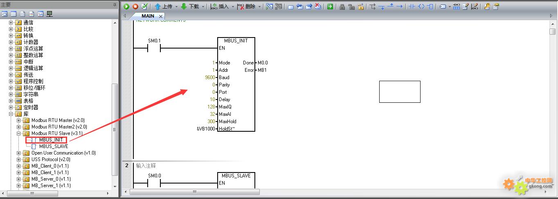Click the insert box icon
Image resolution: width=558 pixels, height=199 pixels.
(x=430, y=7)
